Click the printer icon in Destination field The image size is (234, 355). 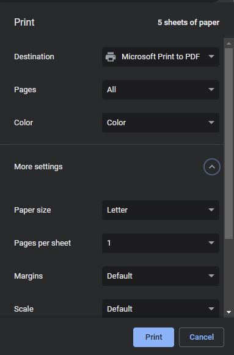coord(111,57)
